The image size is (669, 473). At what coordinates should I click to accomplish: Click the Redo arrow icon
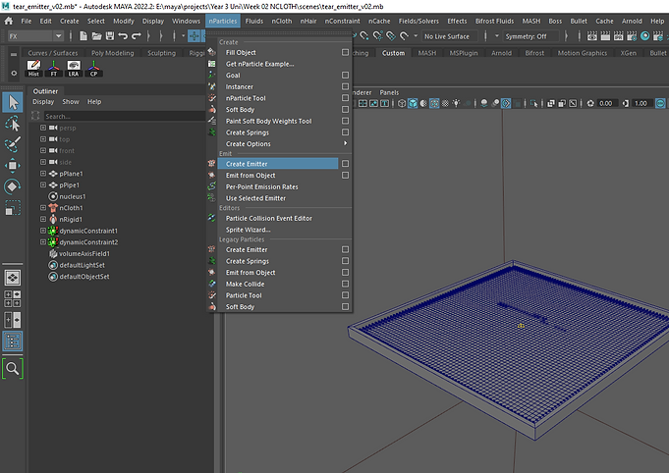(x=137, y=36)
